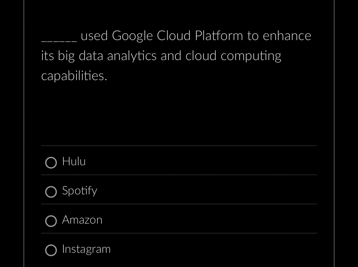Select the Instagram radio button

pos(51,250)
